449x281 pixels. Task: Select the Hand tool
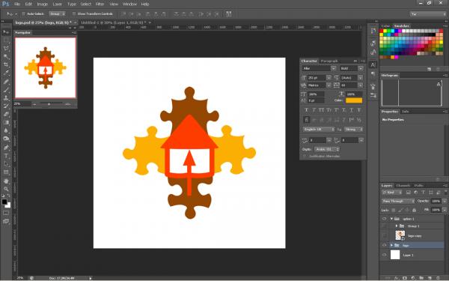click(x=6, y=181)
